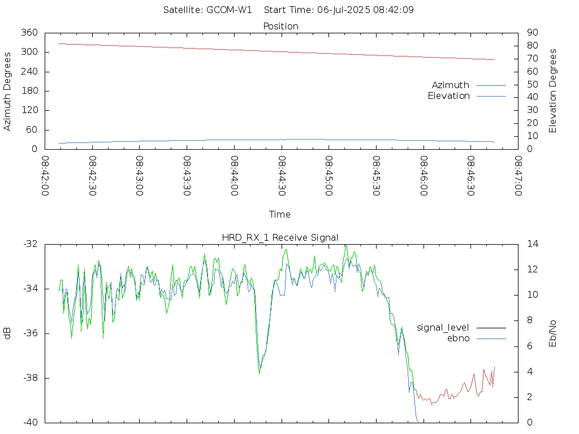
Task: Click the 08:44:00 time tick label
Action: (x=234, y=176)
